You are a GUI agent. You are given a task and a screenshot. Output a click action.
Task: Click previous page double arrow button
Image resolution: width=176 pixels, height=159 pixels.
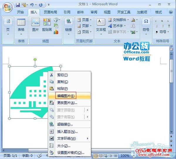171,136
